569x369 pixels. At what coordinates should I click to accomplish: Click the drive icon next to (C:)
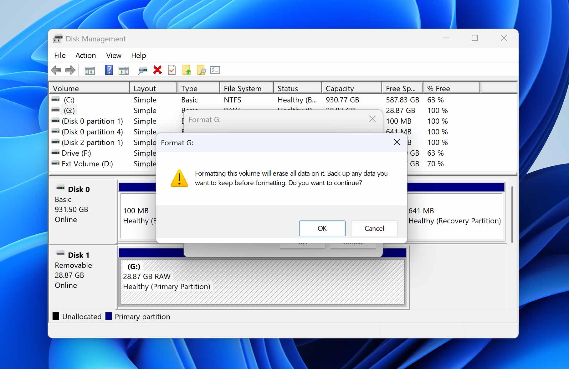pos(55,99)
